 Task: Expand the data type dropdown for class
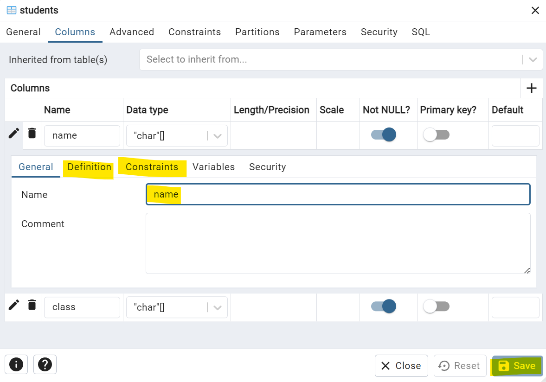pyautogui.click(x=217, y=307)
